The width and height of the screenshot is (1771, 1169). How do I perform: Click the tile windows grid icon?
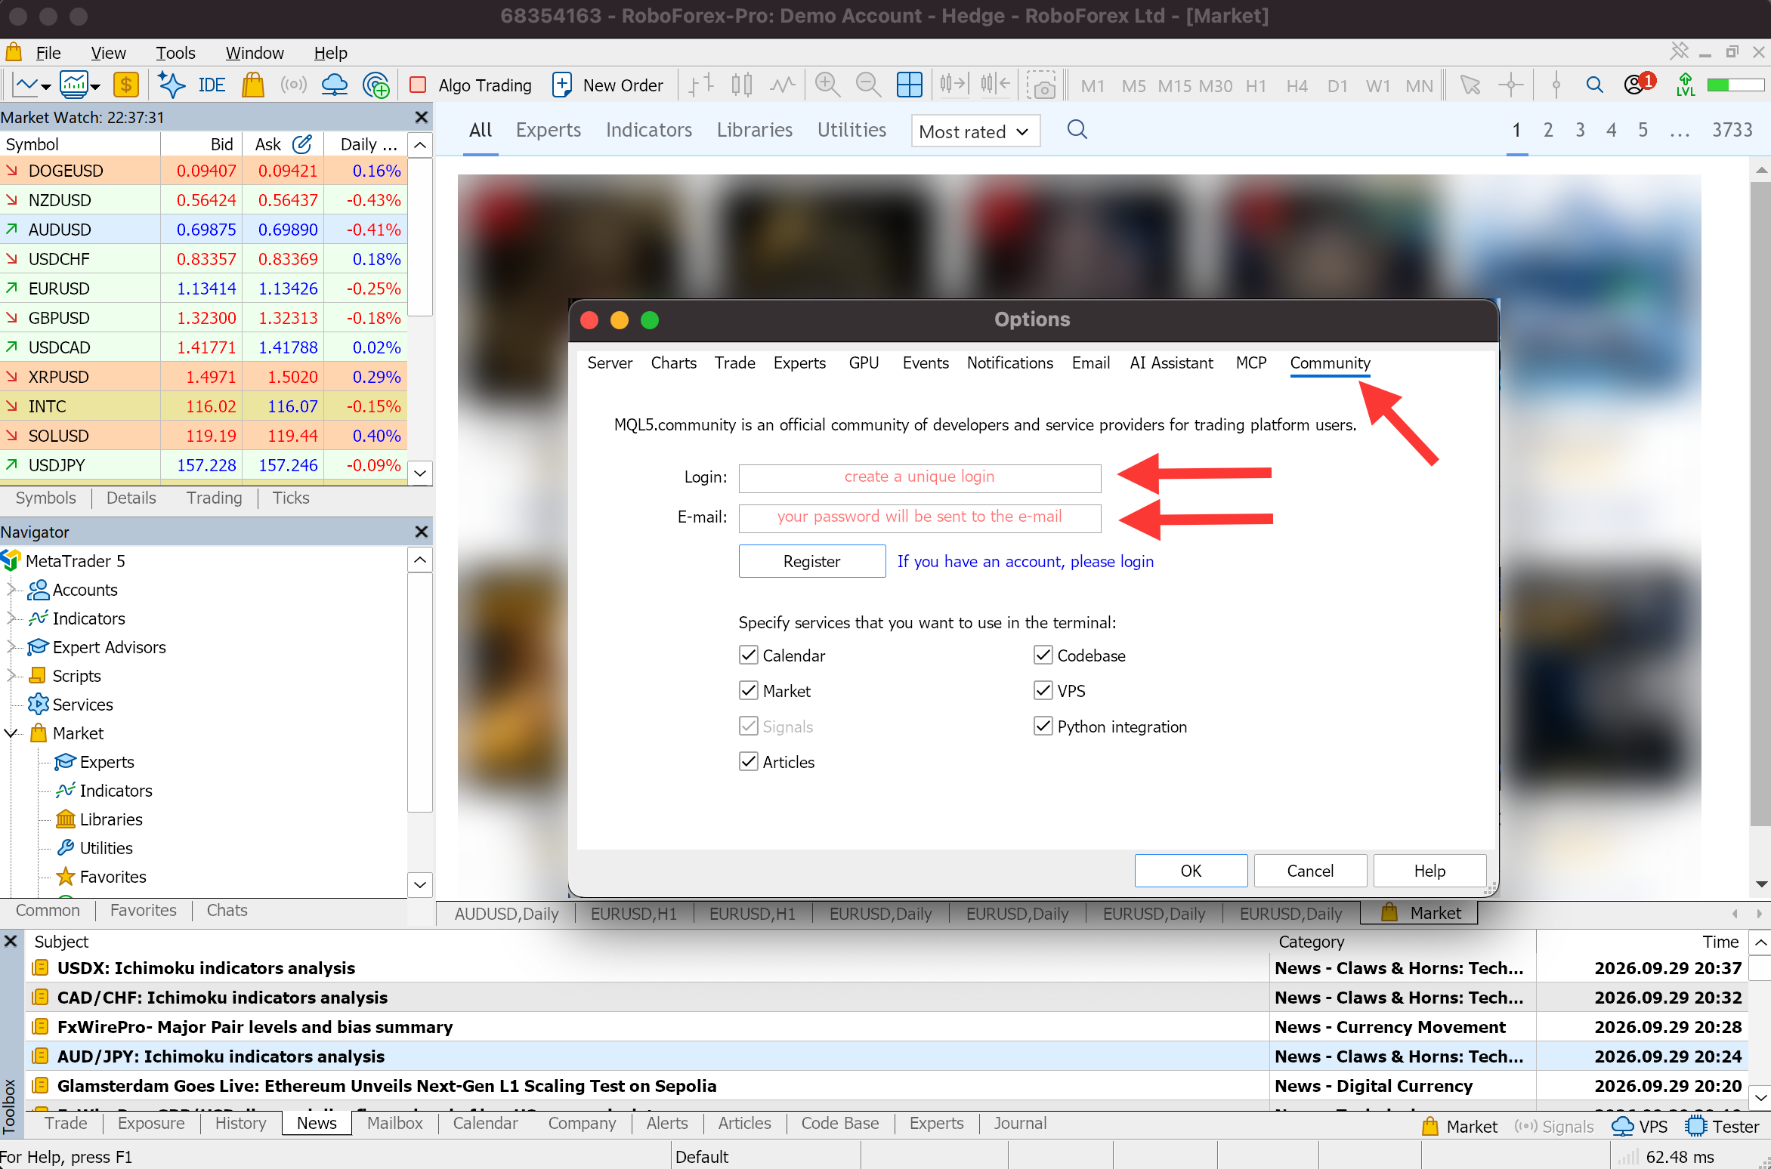click(x=909, y=85)
